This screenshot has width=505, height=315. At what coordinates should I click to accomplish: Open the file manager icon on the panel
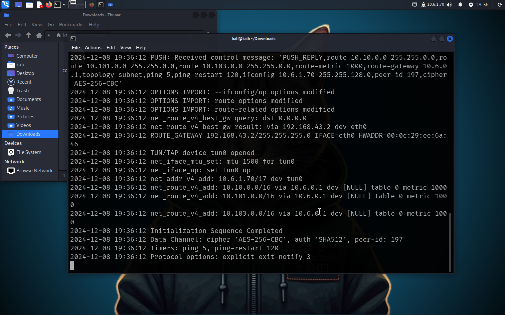coord(29,4)
